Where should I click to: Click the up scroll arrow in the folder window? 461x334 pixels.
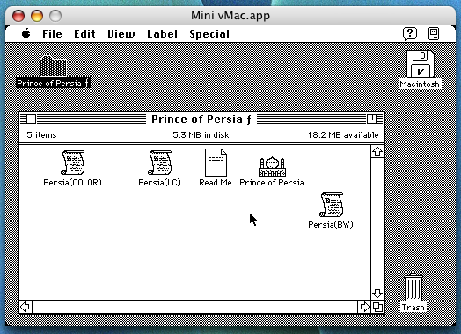(x=377, y=151)
